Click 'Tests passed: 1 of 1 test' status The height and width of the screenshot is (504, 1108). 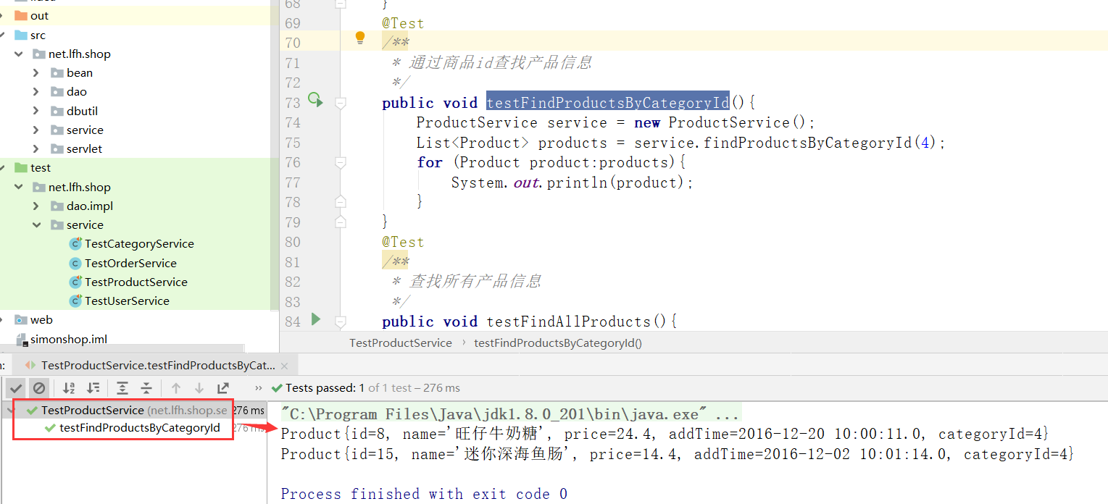click(x=372, y=388)
